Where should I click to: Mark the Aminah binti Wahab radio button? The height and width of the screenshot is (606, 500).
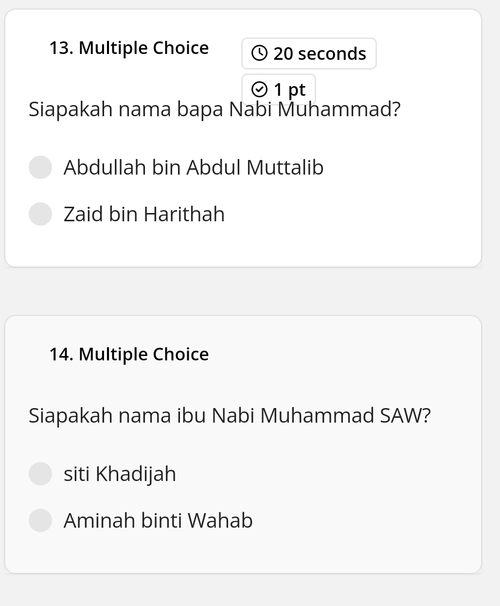(40, 520)
